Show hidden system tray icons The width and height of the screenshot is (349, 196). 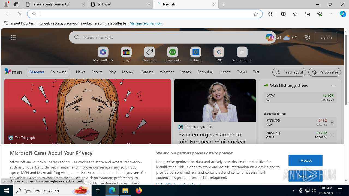pyautogui.click(x=294, y=191)
